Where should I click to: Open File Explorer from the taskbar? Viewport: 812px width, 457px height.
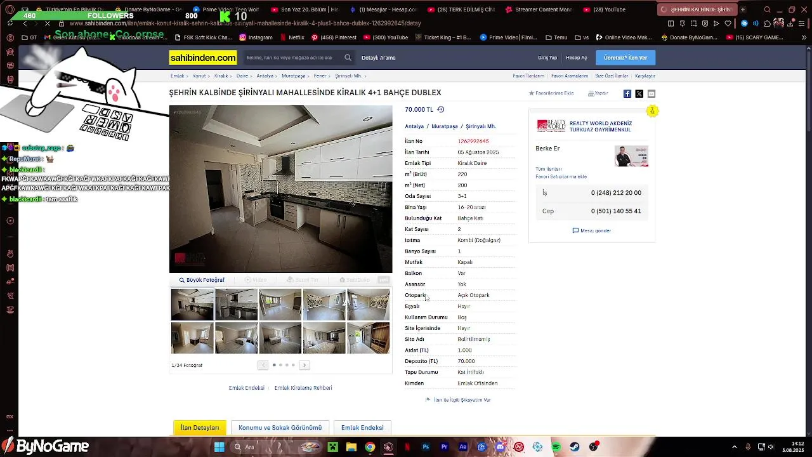coord(351,447)
